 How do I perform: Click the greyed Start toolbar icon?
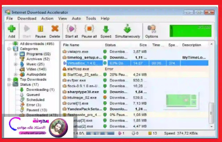pos(27,29)
